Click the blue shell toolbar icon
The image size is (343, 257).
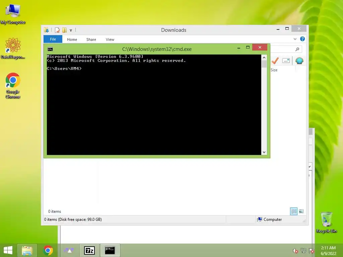[299, 61]
